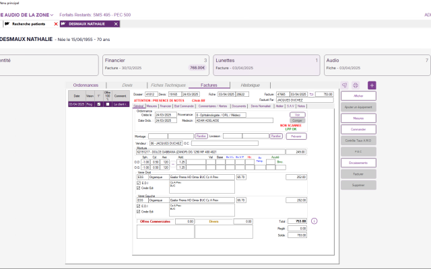Open the Lunettes summary card
This screenshot has height=269, width=431.
point(267,65)
